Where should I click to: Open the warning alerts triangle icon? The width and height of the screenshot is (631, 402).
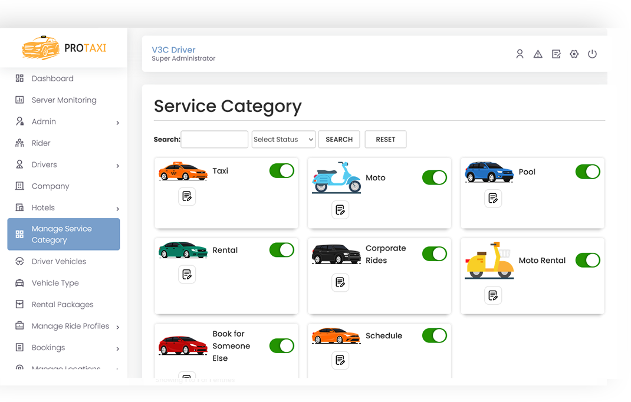click(x=538, y=54)
